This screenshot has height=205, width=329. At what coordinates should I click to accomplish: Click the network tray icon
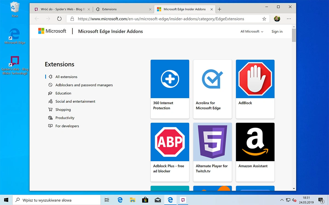[x=288, y=200]
